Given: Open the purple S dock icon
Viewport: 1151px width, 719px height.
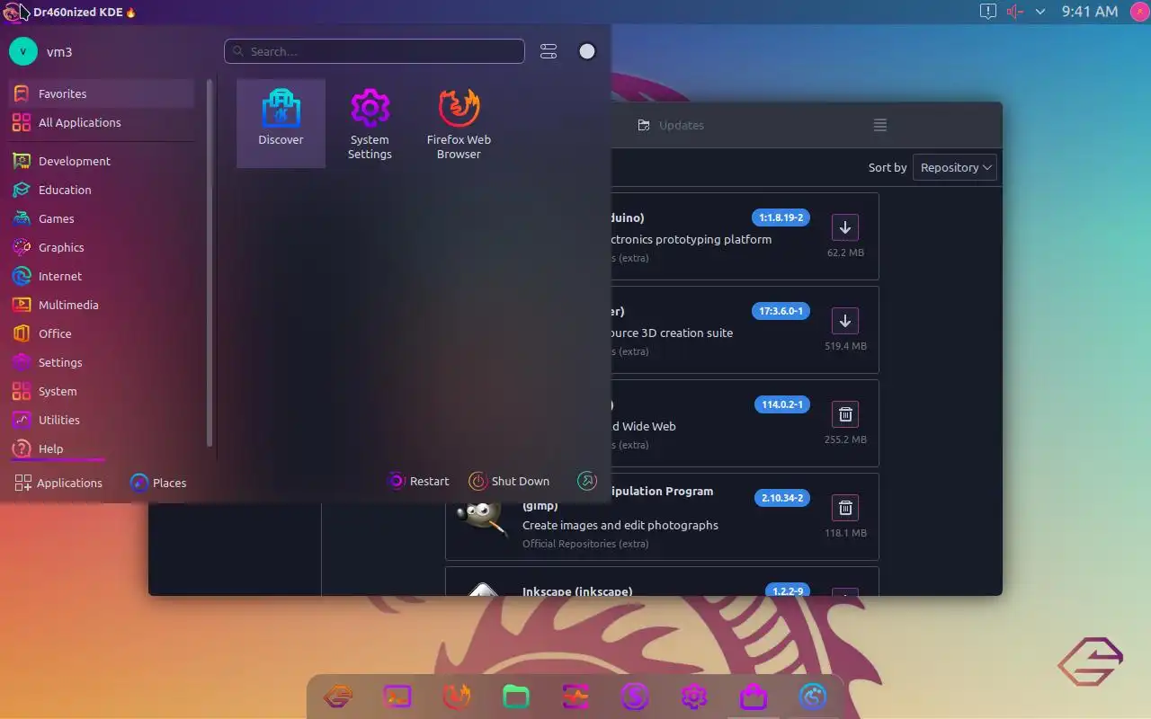Looking at the screenshot, I should click(x=635, y=697).
